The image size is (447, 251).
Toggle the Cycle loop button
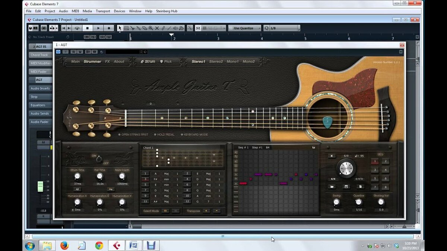point(77,28)
